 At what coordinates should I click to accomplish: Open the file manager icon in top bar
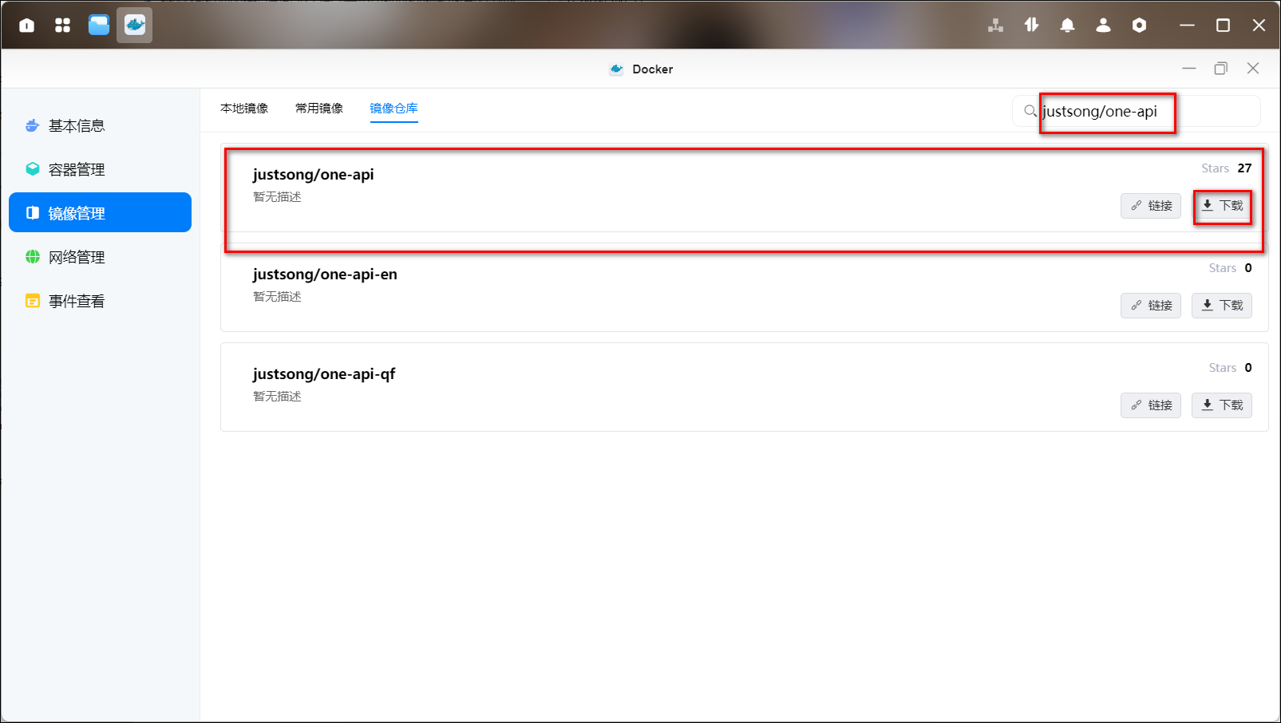[99, 26]
